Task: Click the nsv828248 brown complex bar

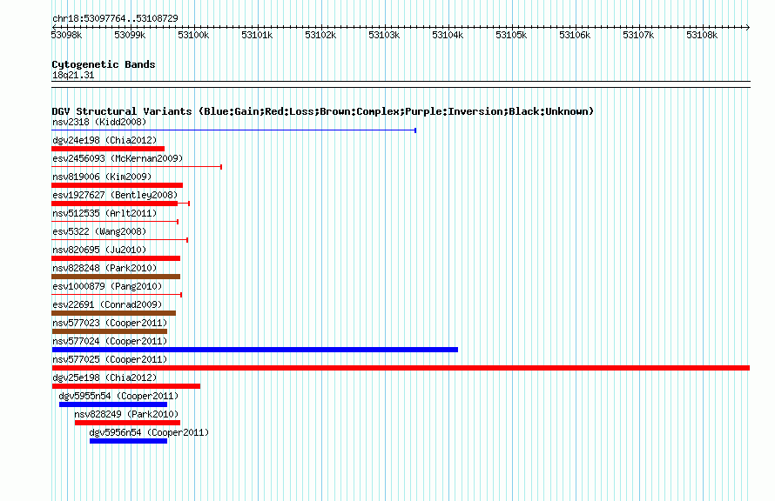Action: pos(116,277)
